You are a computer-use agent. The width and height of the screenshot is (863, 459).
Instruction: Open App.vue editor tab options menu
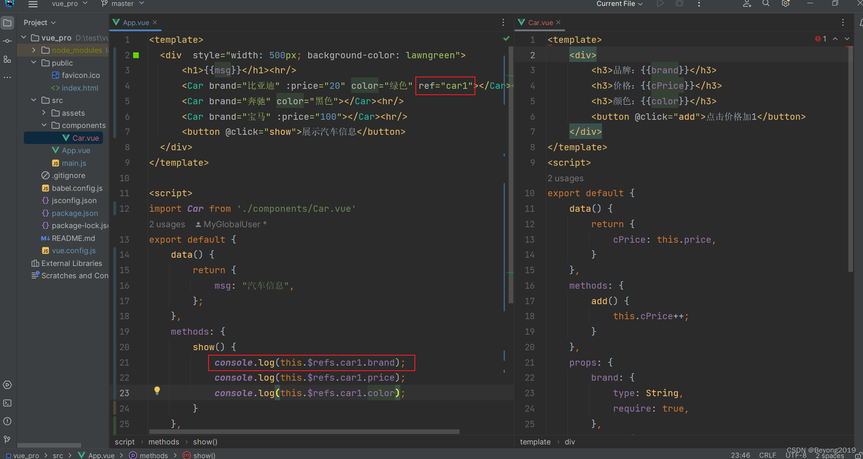pyautogui.click(x=503, y=22)
